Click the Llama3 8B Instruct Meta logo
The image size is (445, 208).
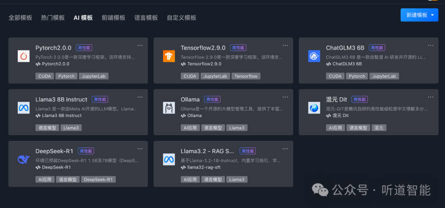(x=23, y=108)
